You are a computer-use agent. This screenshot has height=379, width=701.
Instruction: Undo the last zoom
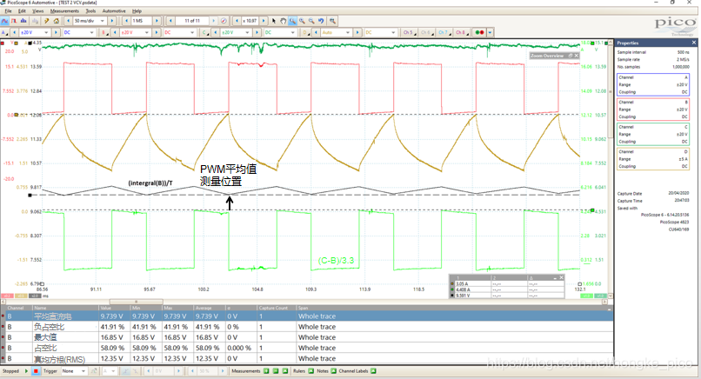point(321,21)
